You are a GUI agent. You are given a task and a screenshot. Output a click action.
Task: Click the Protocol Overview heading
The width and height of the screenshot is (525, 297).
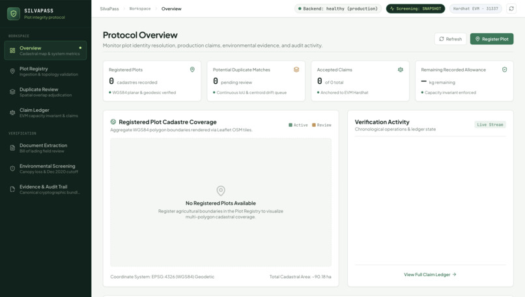(x=140, y=35)
